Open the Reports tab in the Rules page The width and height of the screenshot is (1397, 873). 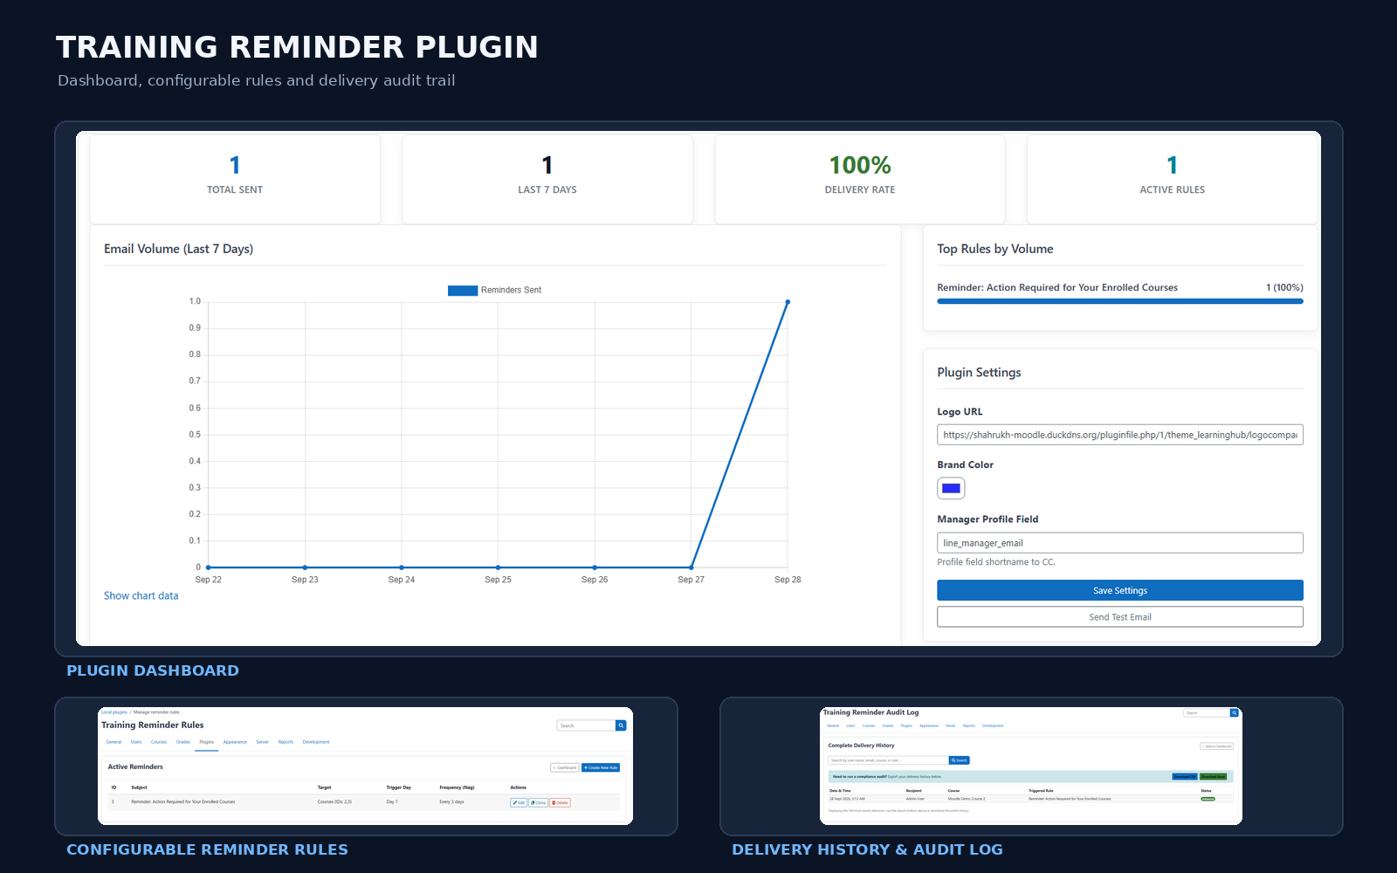286,742
